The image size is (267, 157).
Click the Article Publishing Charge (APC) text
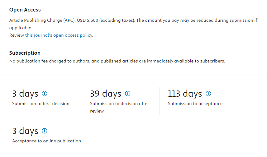42,21
